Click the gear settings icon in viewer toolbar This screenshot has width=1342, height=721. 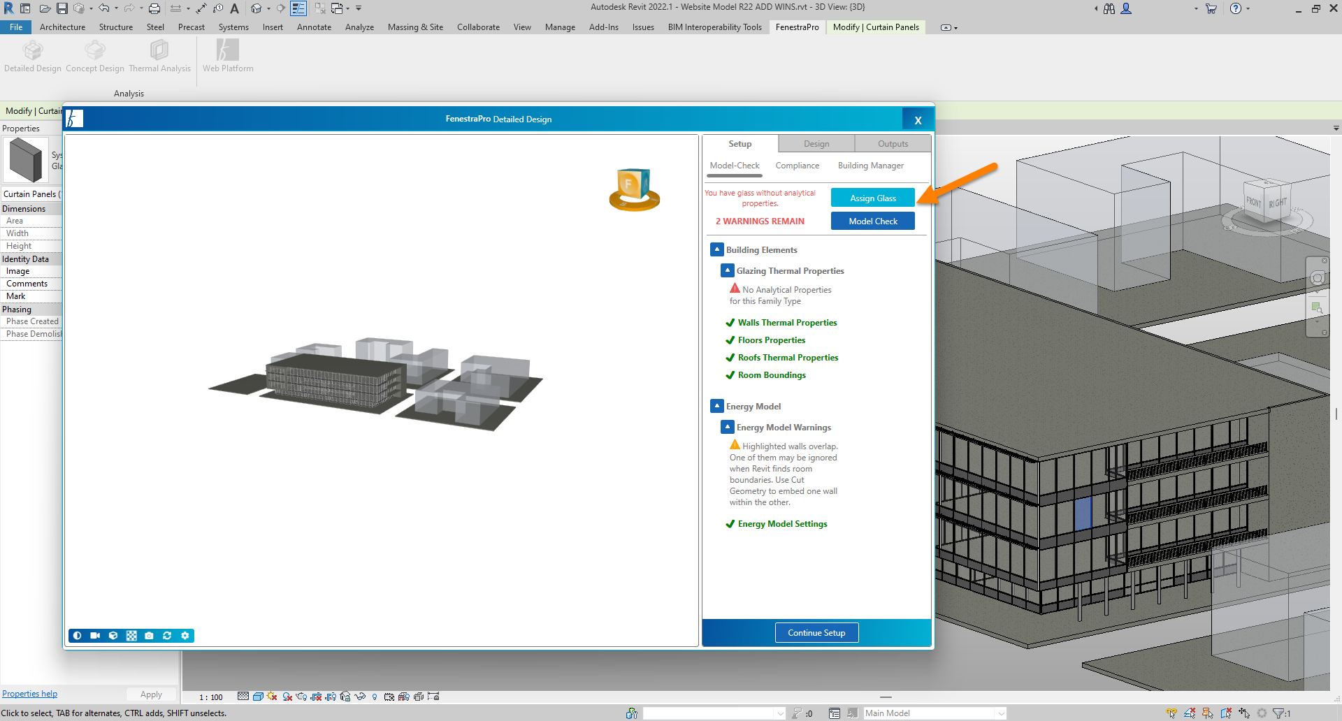click(x=185, y=636)
